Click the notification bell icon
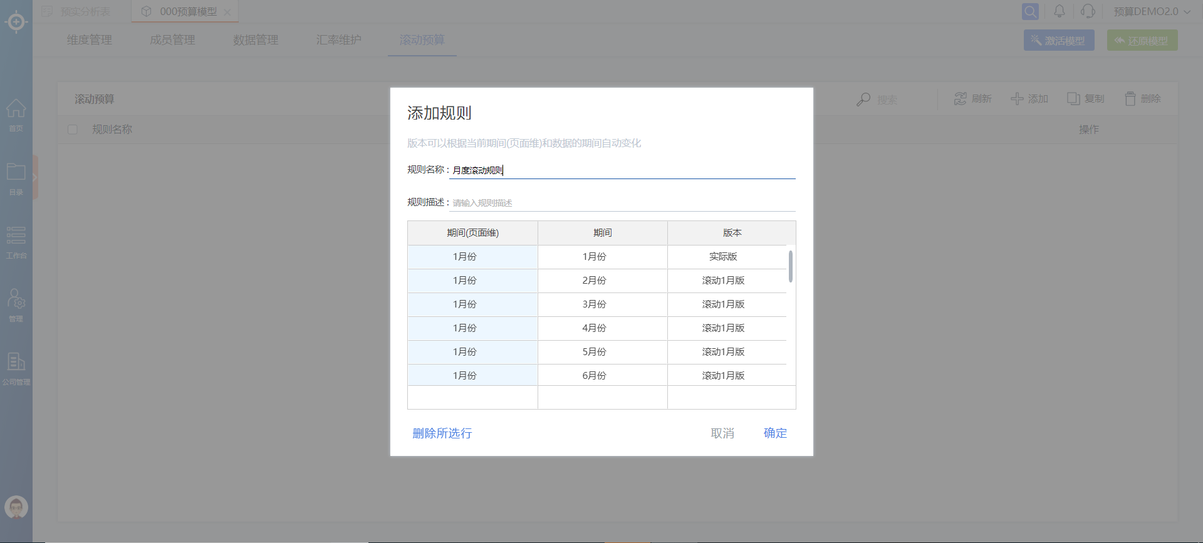The width and height of the screenshot is (1203, 543). tap(1060, 11)
